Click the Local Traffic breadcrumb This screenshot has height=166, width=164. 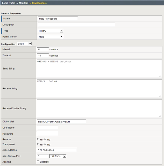click(x=8, y=3)
